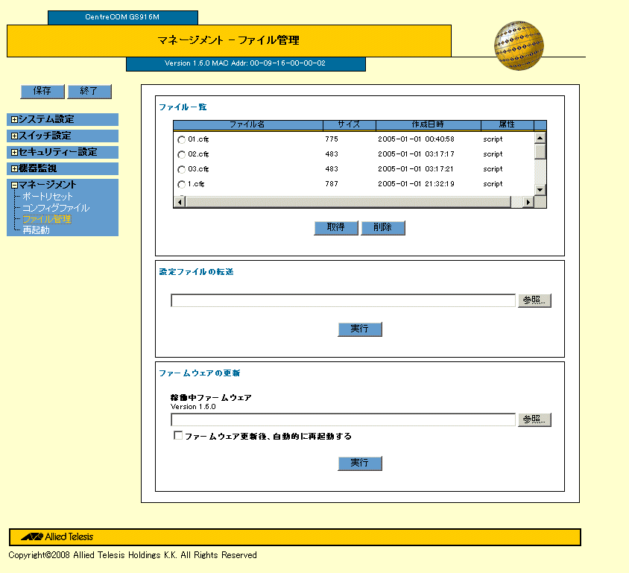Click the Allied Telesis logo in footer
This screenshot has width=629, height=573.
(x=57, y=536)
